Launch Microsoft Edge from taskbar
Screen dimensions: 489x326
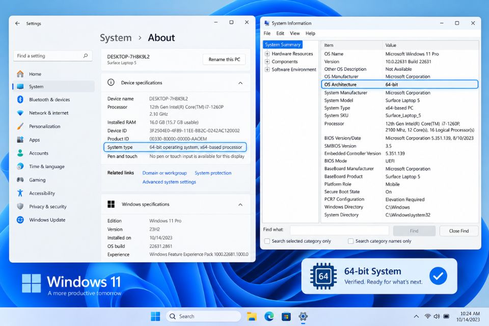tap(269, 316)
